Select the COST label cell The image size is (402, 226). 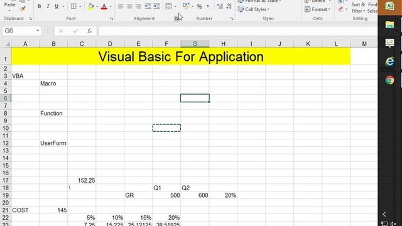[x=25, y=210]
